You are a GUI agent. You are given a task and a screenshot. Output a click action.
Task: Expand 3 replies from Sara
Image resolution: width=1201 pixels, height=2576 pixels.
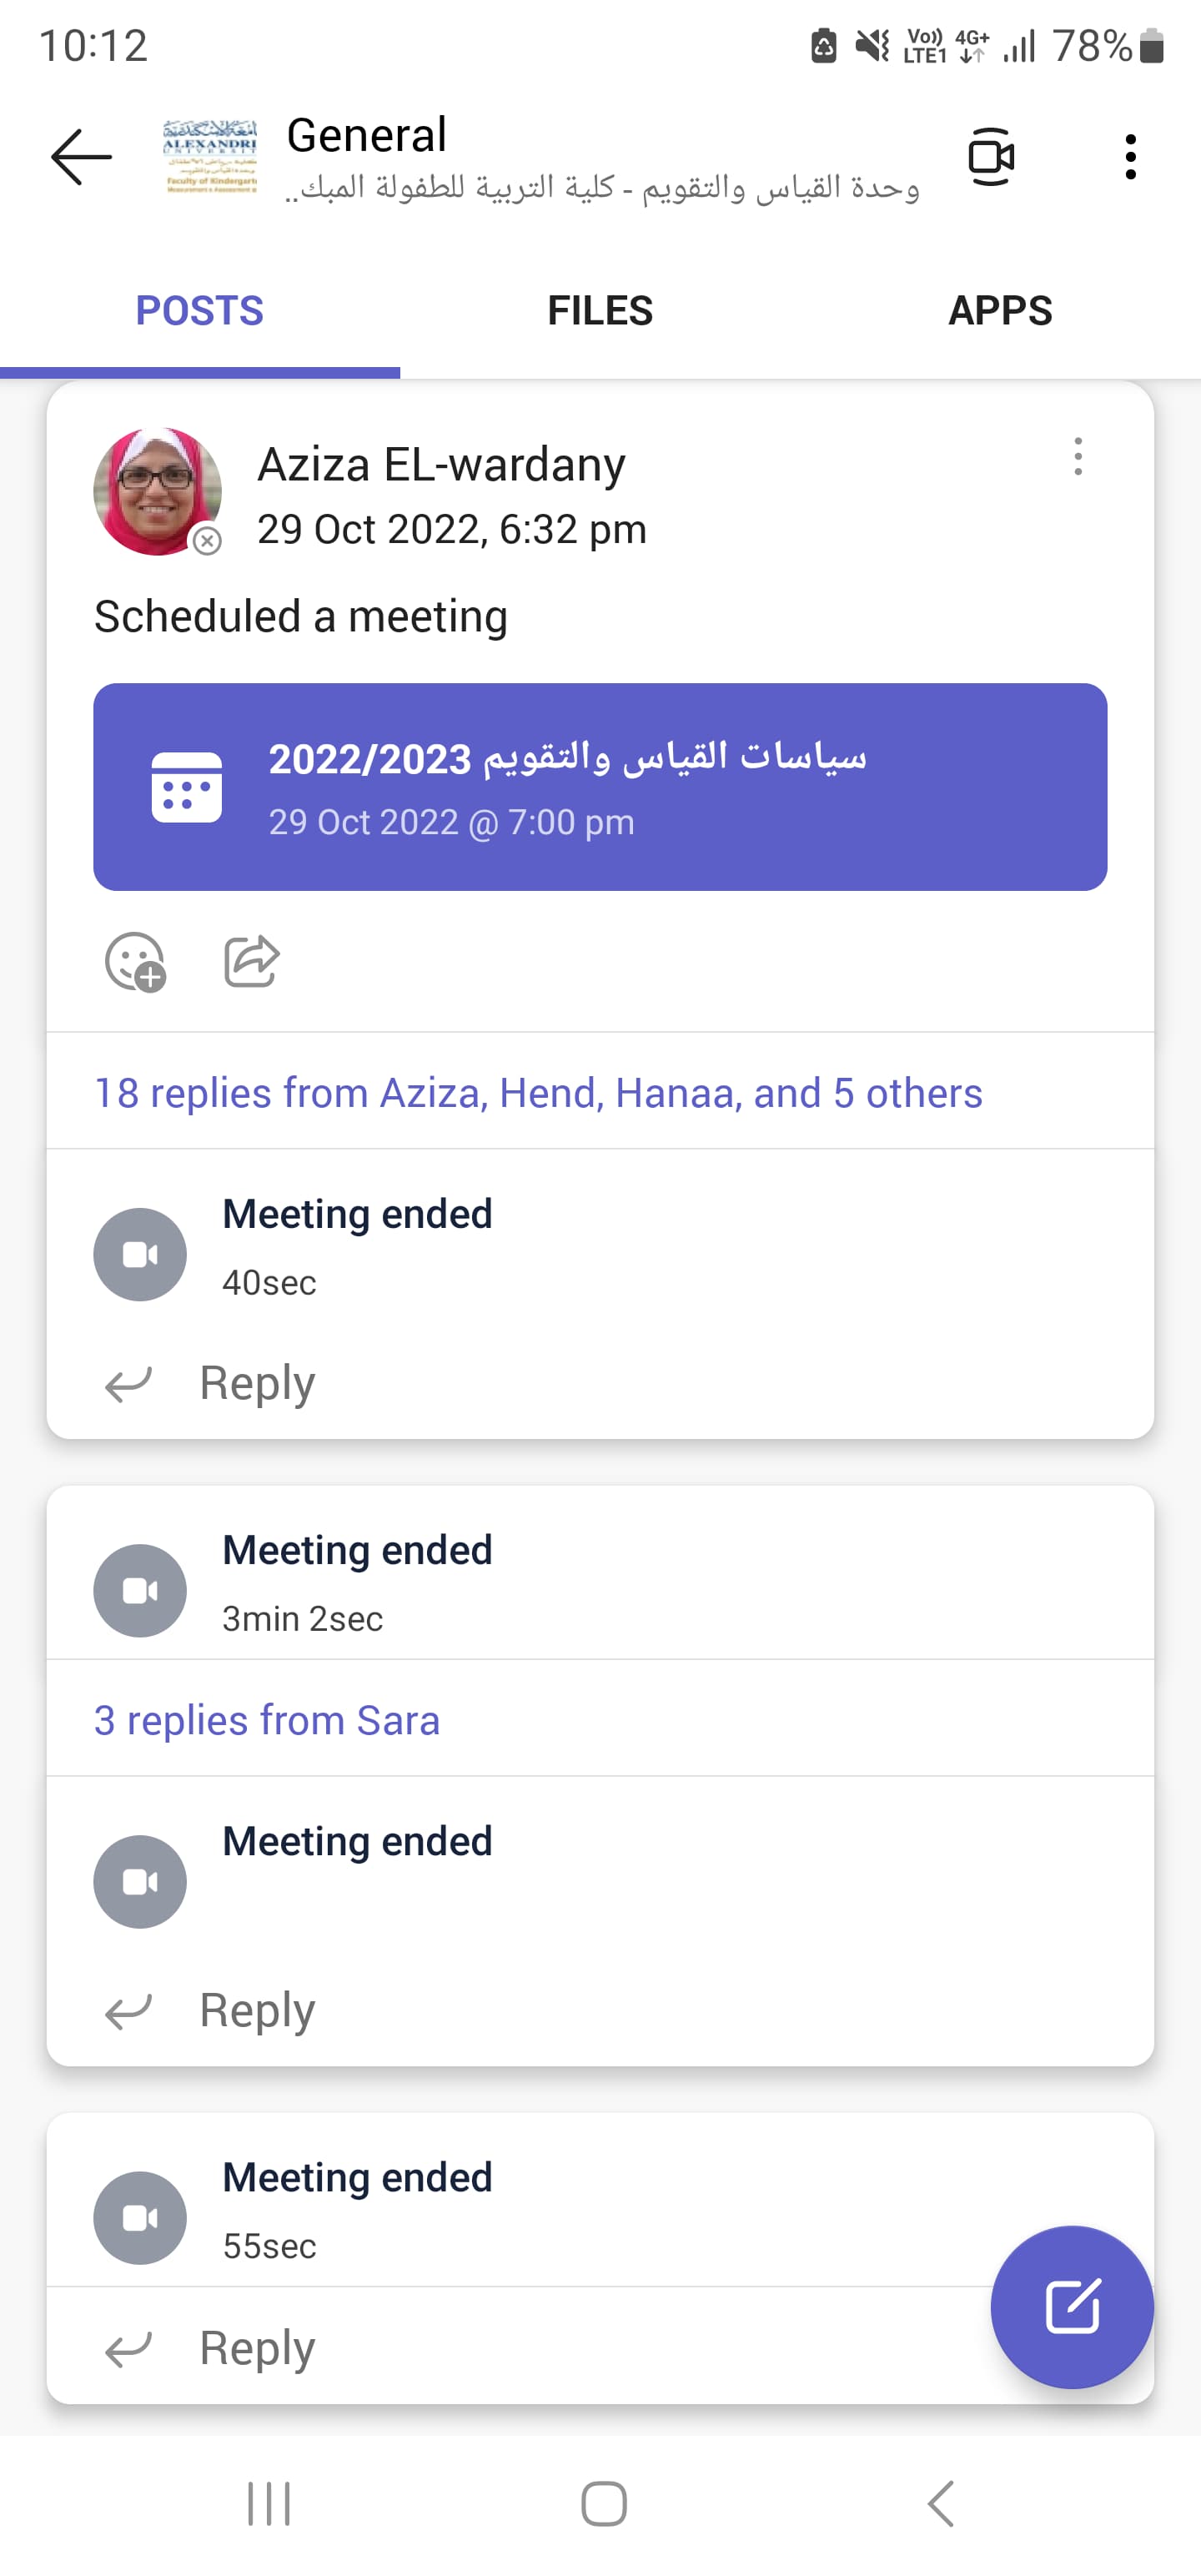pyautogui.click(x=267, y=1720)
